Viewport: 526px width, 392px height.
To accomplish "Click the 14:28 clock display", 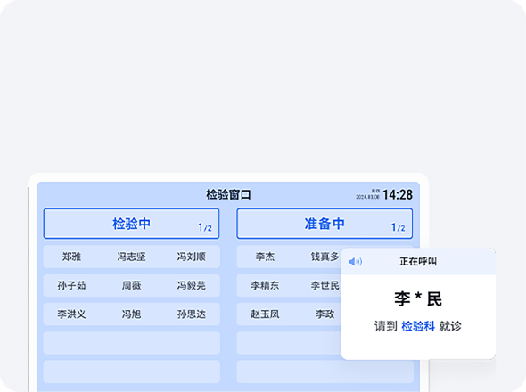I will (x=398, y=194).
